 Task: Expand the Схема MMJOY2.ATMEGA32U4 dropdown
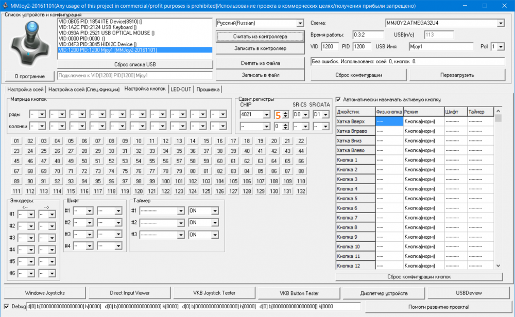500,23
